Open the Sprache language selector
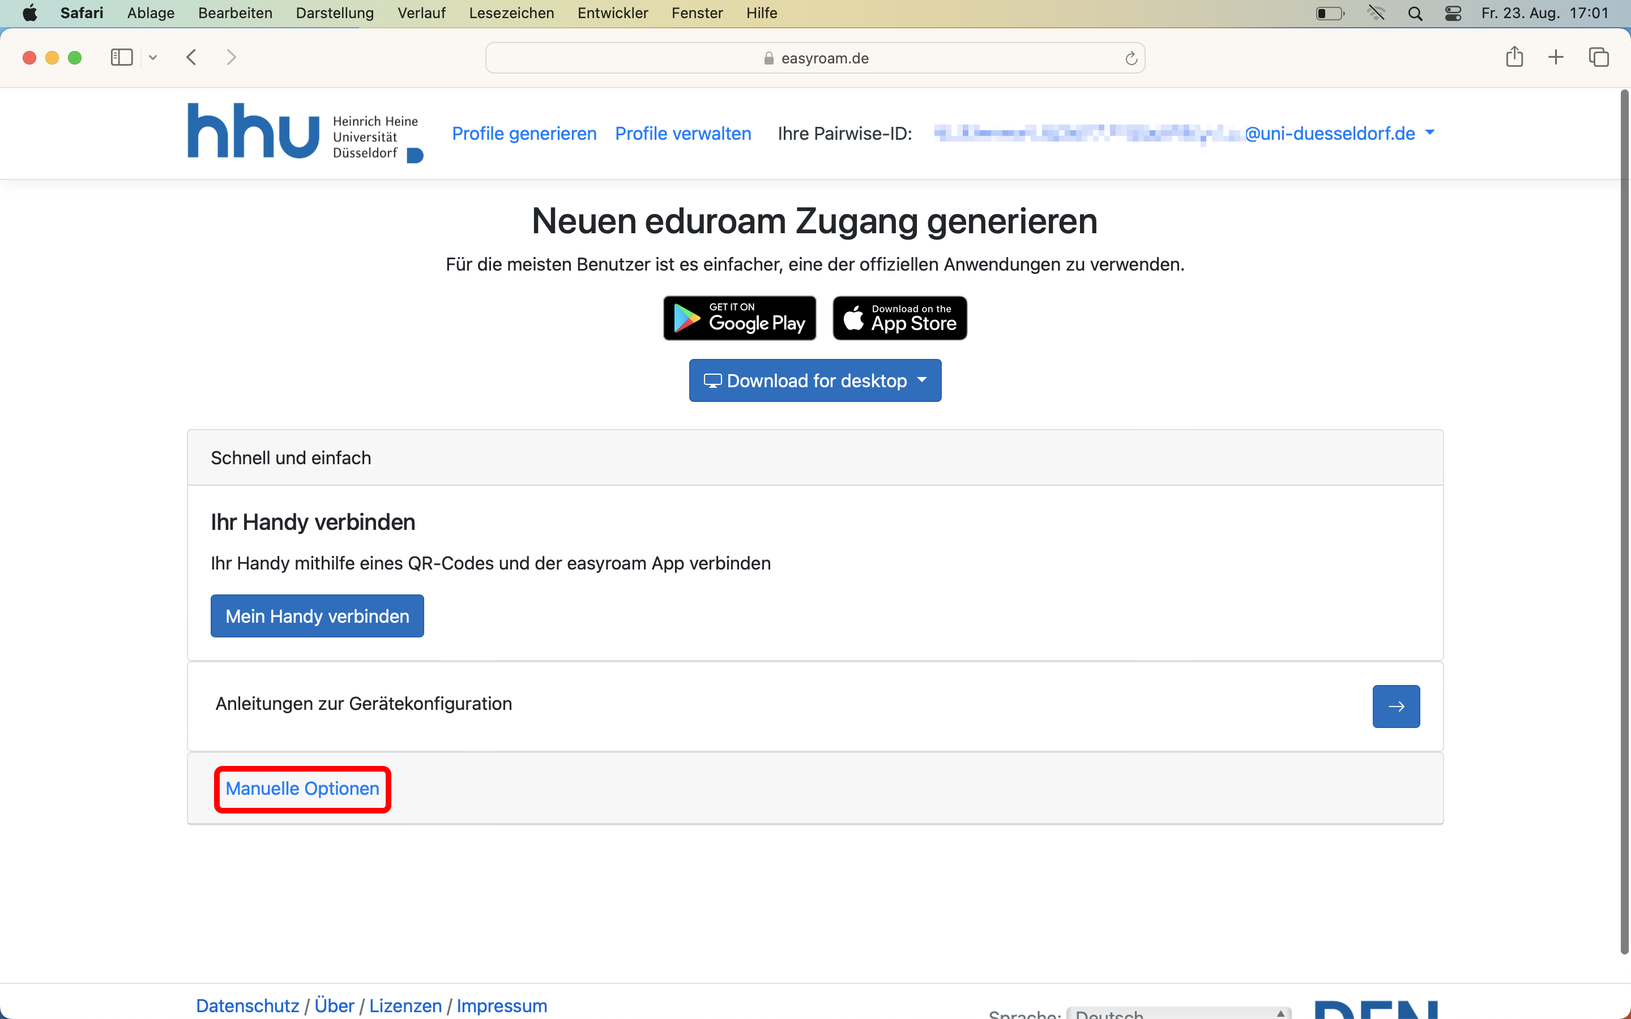The width and height of the screenshot is (1631, 1019). point(1178,1012)
